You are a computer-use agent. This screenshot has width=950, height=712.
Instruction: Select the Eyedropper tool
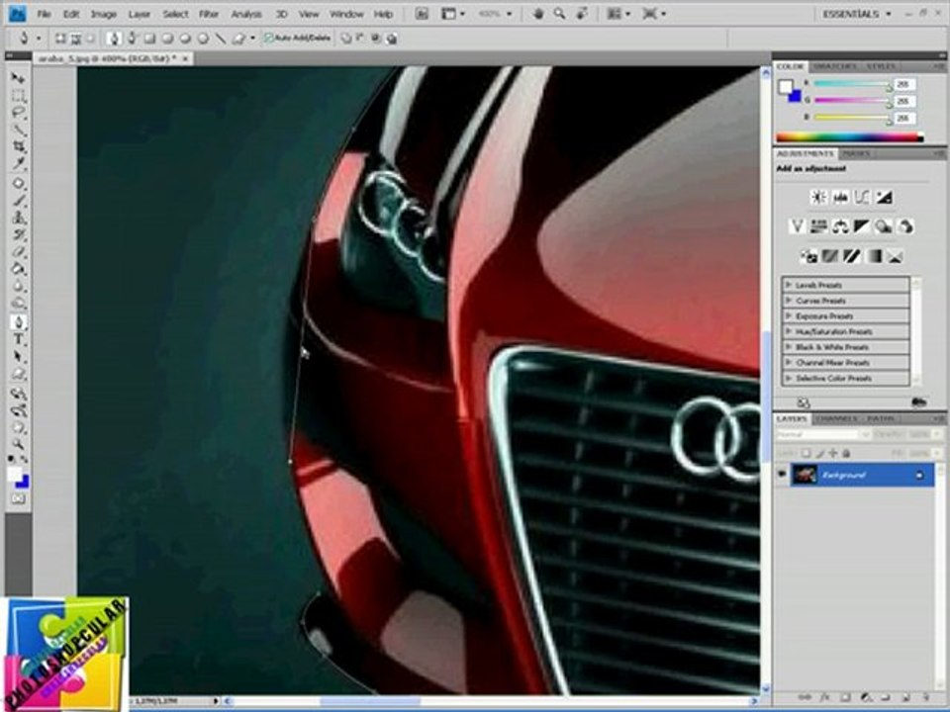tap(19, 164)
